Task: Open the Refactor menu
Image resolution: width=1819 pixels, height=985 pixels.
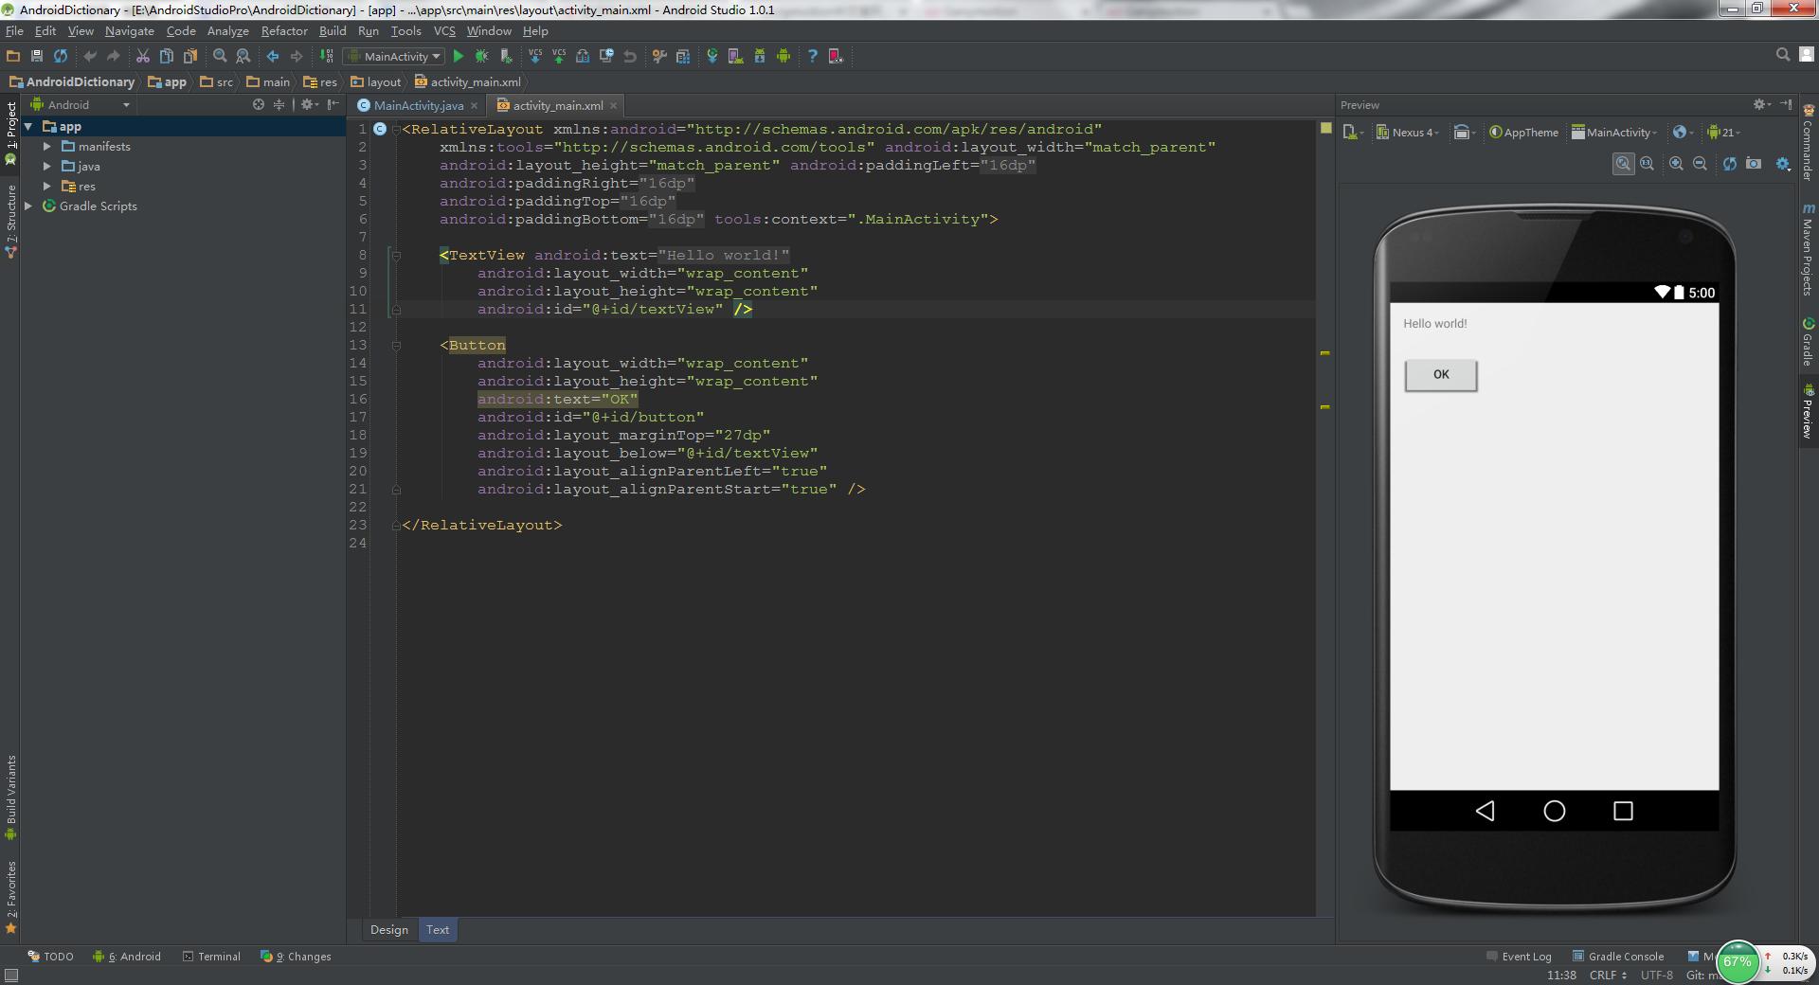Action: pos(284,31)
